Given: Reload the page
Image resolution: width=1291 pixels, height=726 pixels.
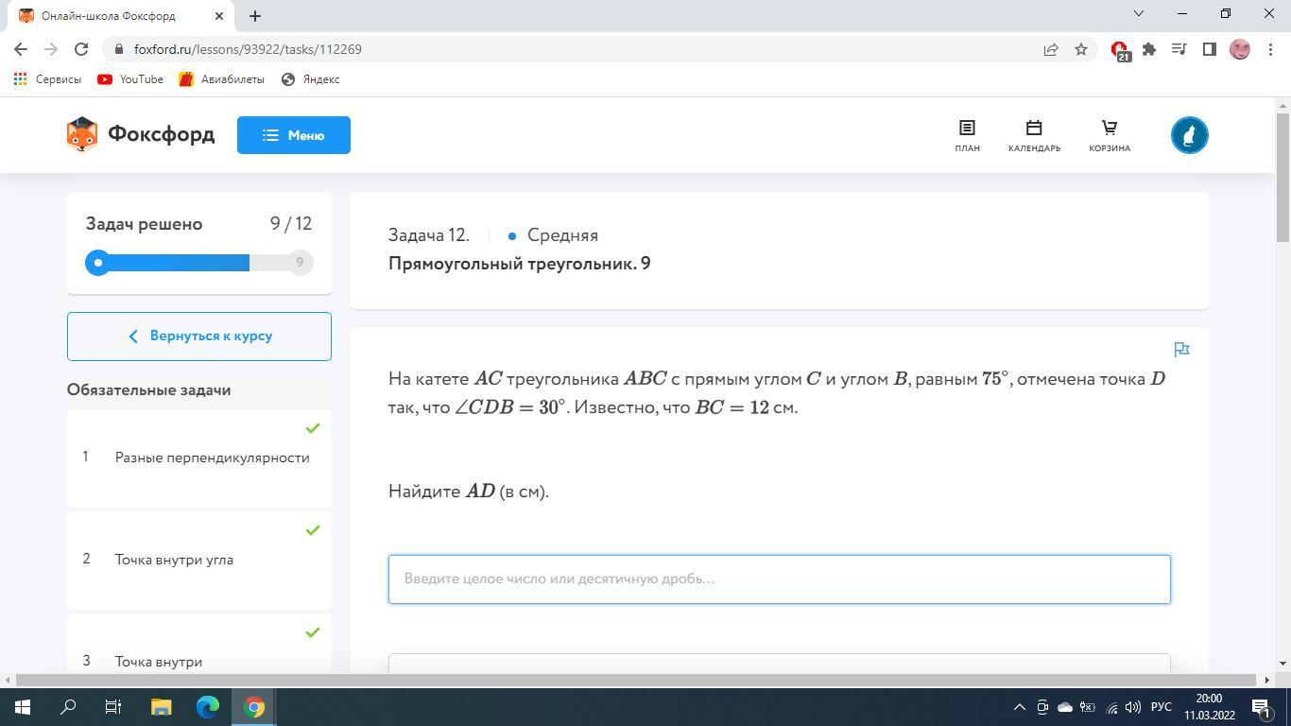Looking at the screenshot, I should [x=81, y=49].
